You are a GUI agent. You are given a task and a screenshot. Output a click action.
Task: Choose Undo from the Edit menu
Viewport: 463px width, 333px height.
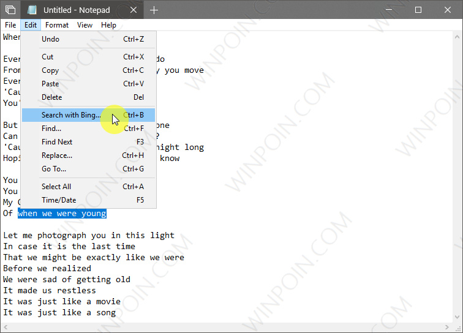point(89,39)
